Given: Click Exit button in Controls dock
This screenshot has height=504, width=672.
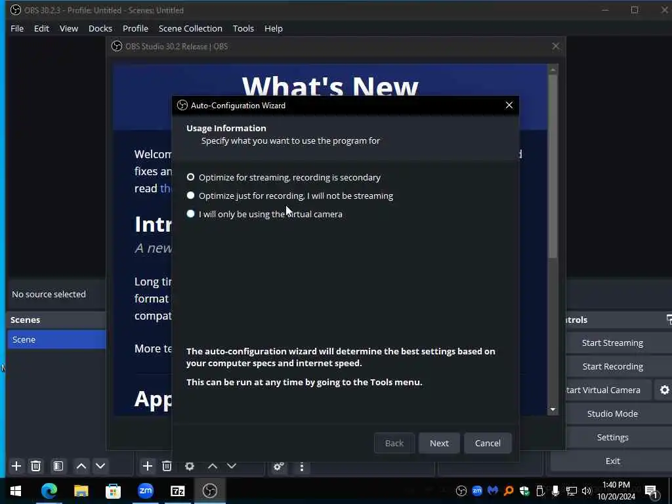Looking at the screenshot, I should click(x=612, y=461).
